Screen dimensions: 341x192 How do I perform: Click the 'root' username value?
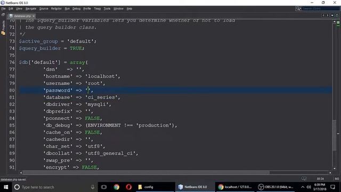(94, 83)
